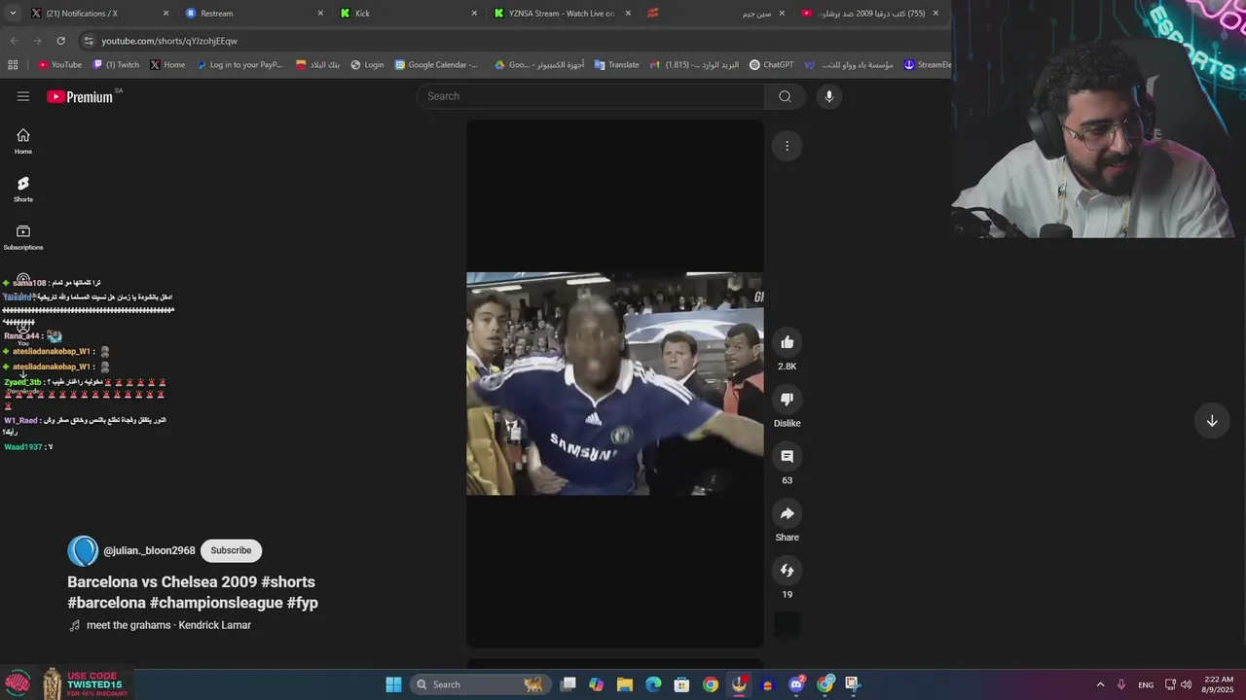Viewport: 1246px width, 700px height.
Task: Open Shorts in the YouTube sidebar
Action: pos(23,190)
